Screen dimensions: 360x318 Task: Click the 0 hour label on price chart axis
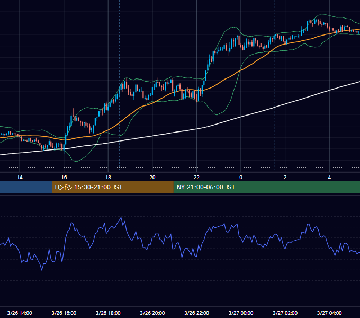coord(241,178)
